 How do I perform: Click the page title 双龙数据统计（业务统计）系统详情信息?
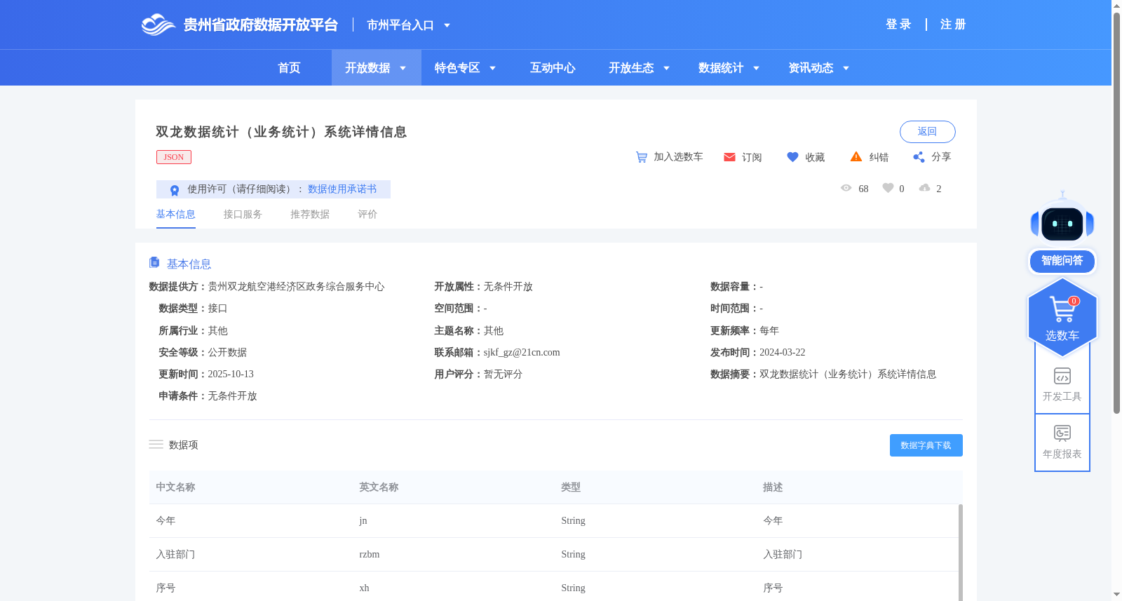pyautogui.click(x=281, y=132)
